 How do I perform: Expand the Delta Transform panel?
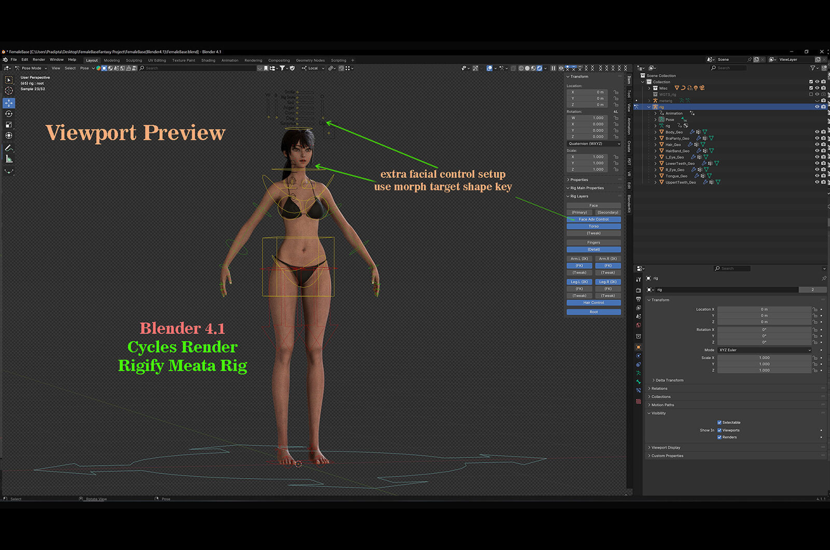(669, 380)
